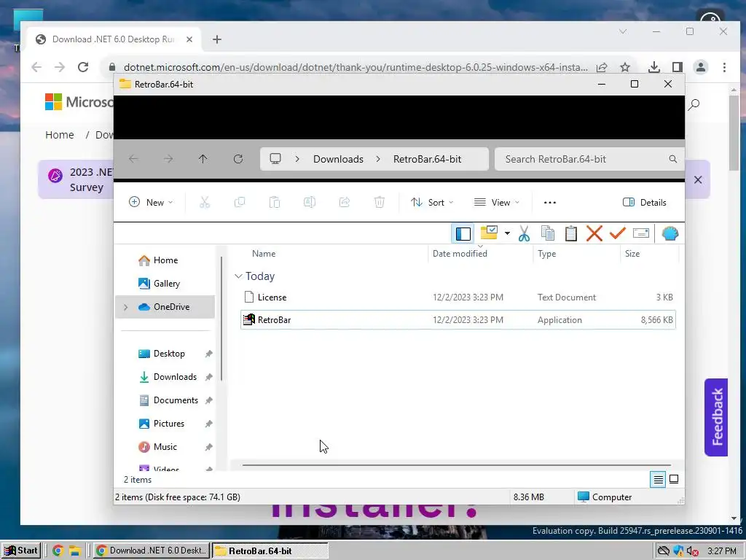Click the Rename icon in the Explorer command bar

[309, 203]
